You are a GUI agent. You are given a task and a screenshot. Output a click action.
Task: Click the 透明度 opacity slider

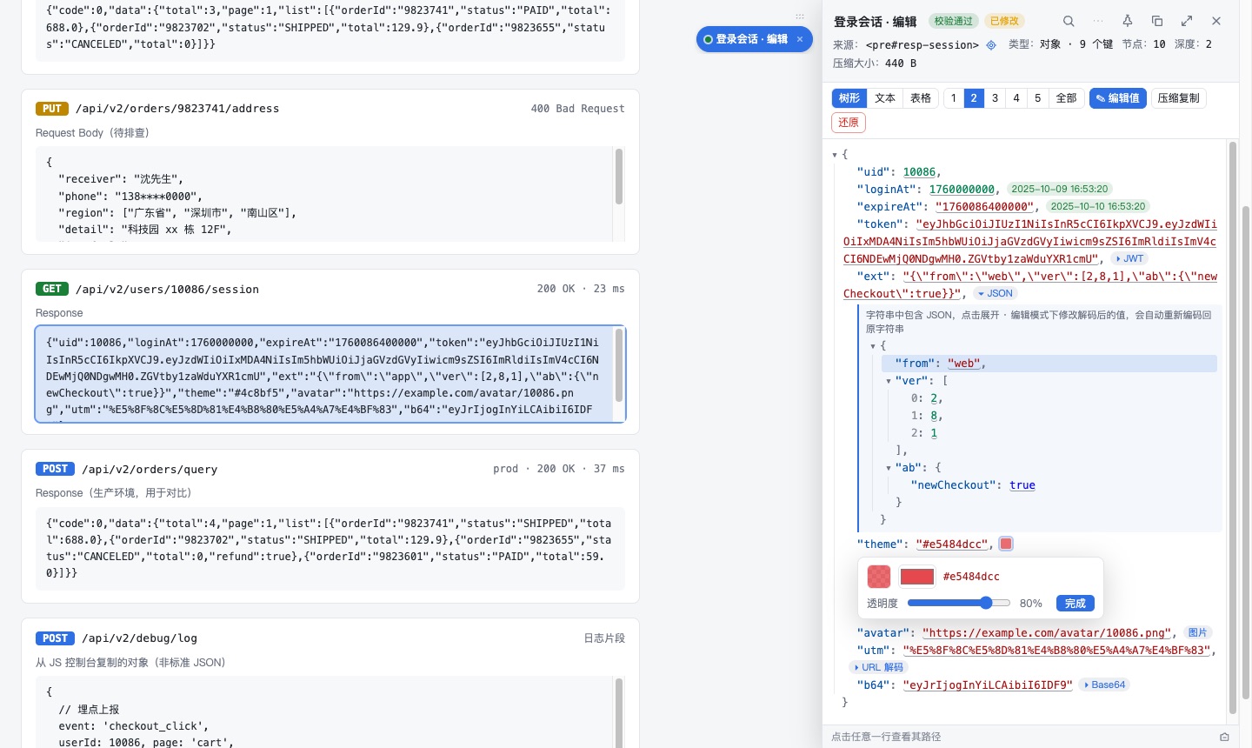959,603
